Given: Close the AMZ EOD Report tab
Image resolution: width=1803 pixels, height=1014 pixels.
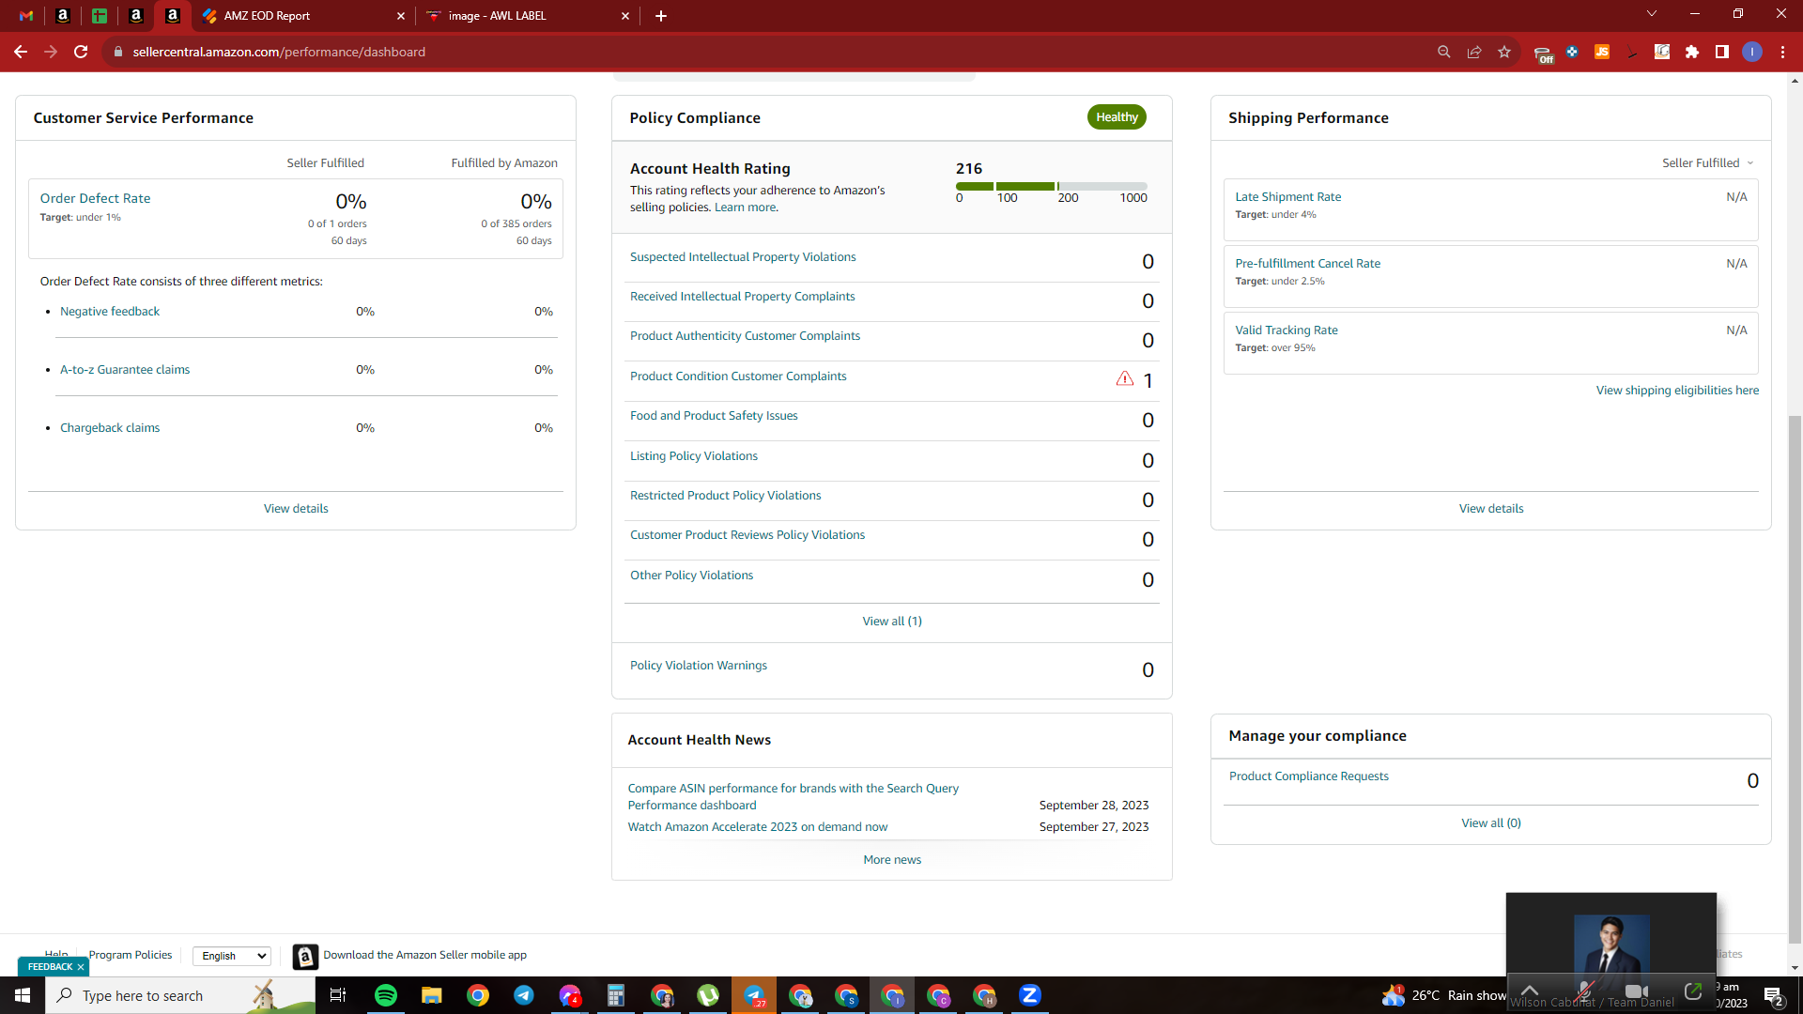Looking at the screenshot, I should [x=401, y=16].
